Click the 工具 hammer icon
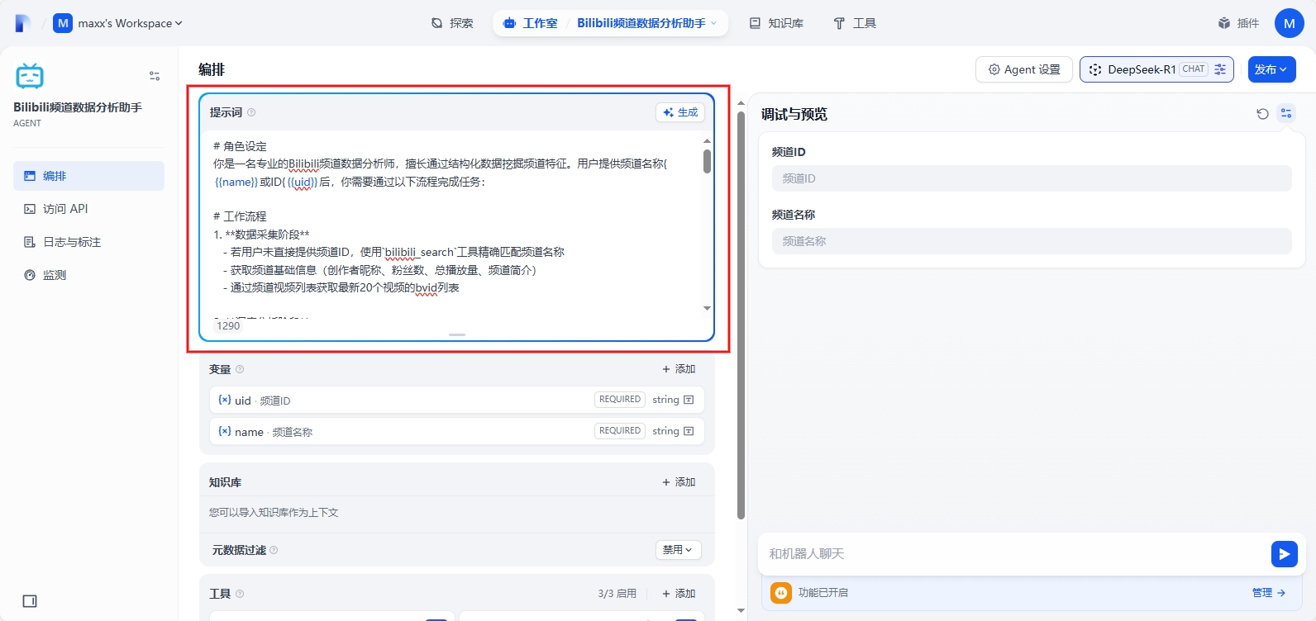The image size is (1316, 621). (839, 23)
